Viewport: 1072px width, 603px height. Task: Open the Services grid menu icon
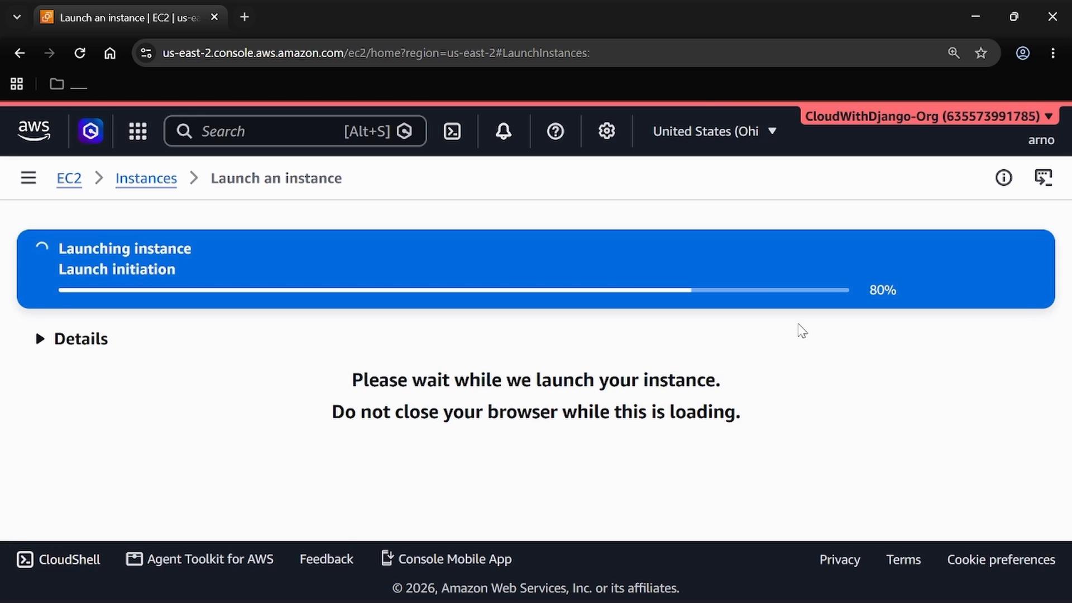(x=137, y=131)
